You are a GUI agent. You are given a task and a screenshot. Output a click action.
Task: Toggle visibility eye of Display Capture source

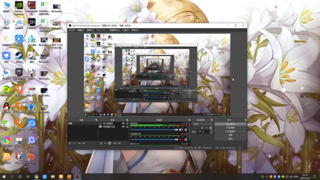click(123, 124)
